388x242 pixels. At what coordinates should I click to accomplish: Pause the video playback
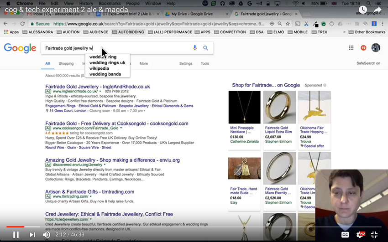click(x=16, y=235)
